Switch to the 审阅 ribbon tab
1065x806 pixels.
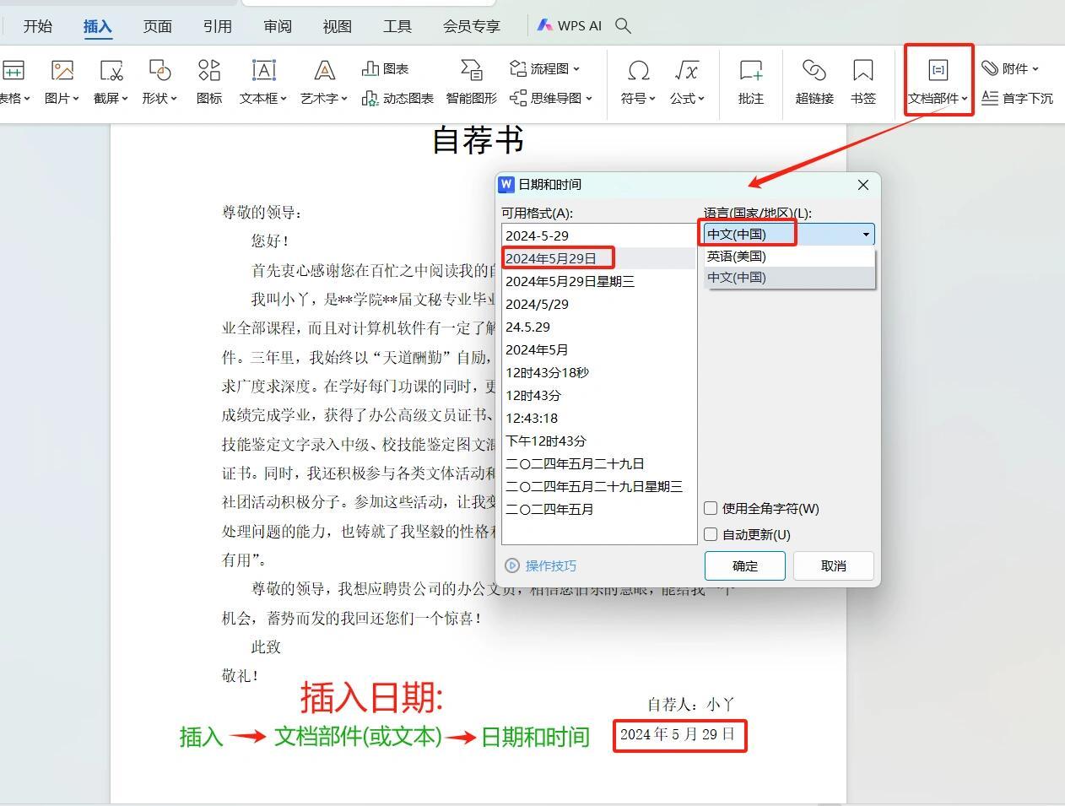point(277,25)
